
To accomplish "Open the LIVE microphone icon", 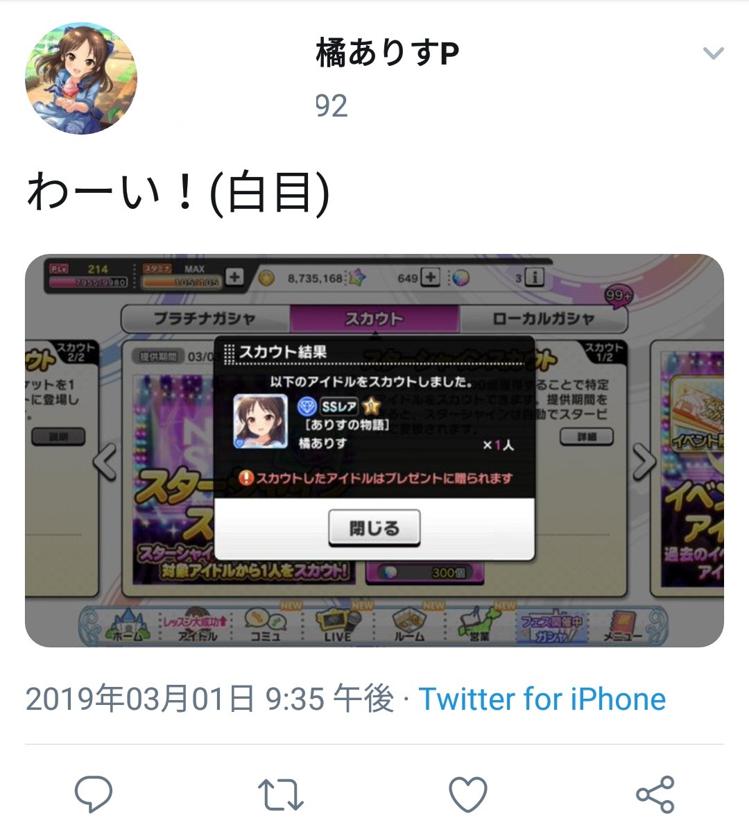I will tap(338, 624).
